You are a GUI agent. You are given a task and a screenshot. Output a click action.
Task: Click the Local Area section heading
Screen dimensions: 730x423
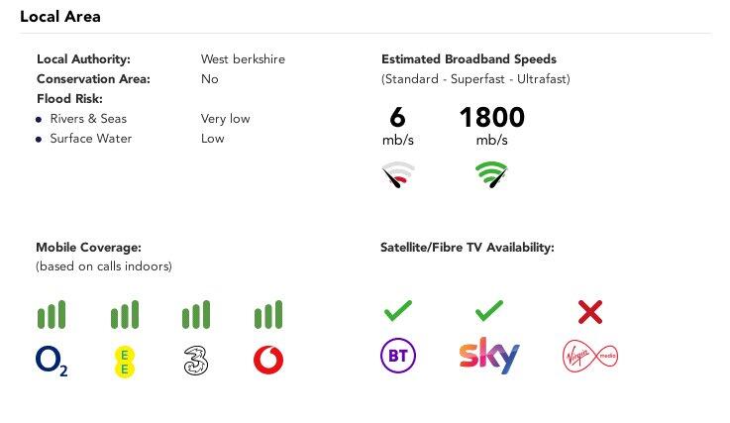tap(60, 17)
